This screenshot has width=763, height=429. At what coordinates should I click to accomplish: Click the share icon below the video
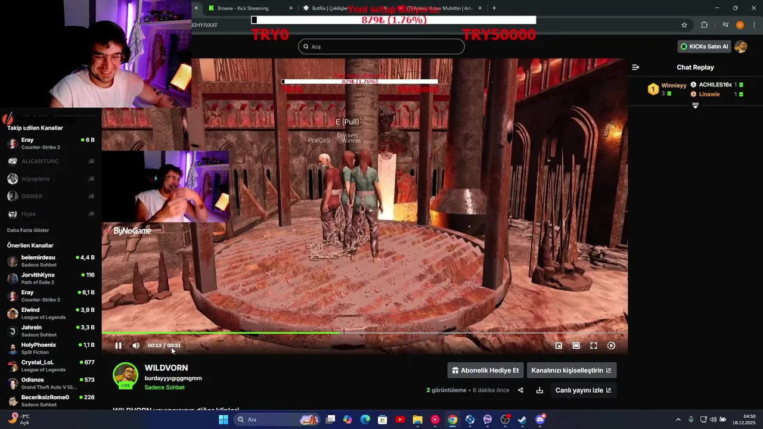click(520, 390)
